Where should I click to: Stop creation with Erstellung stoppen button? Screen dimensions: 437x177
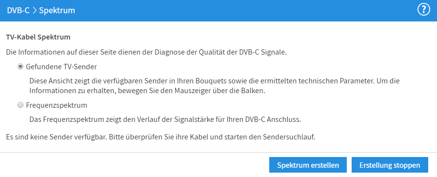(390, 165)
